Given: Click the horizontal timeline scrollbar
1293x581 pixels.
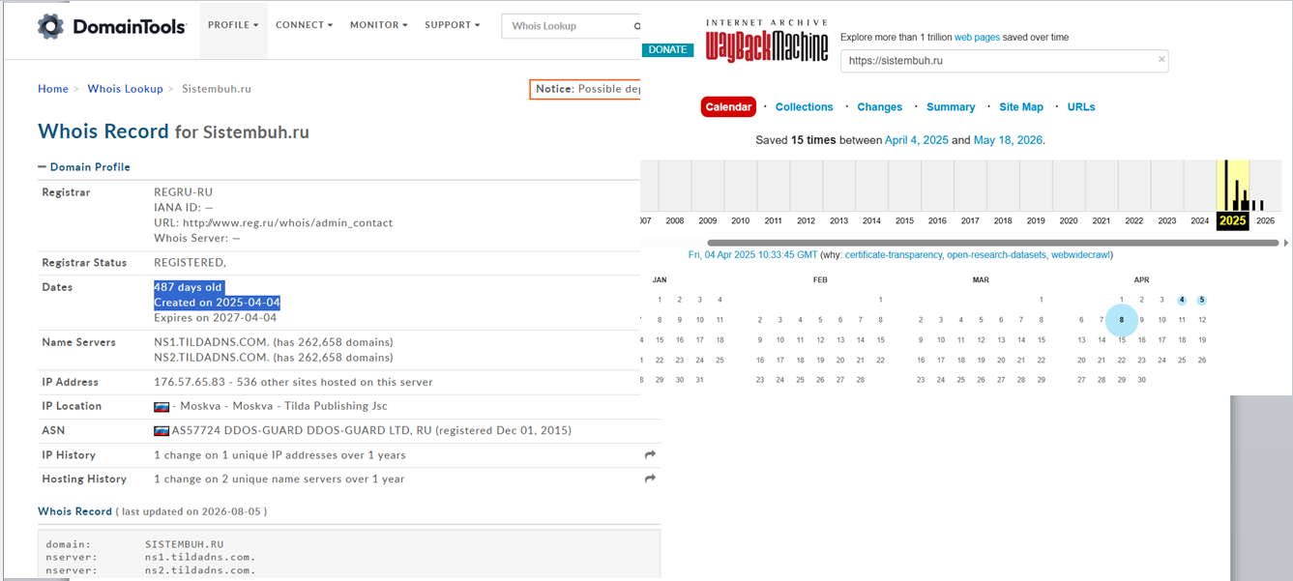Looking at the screenshot, I should [992, 243].
